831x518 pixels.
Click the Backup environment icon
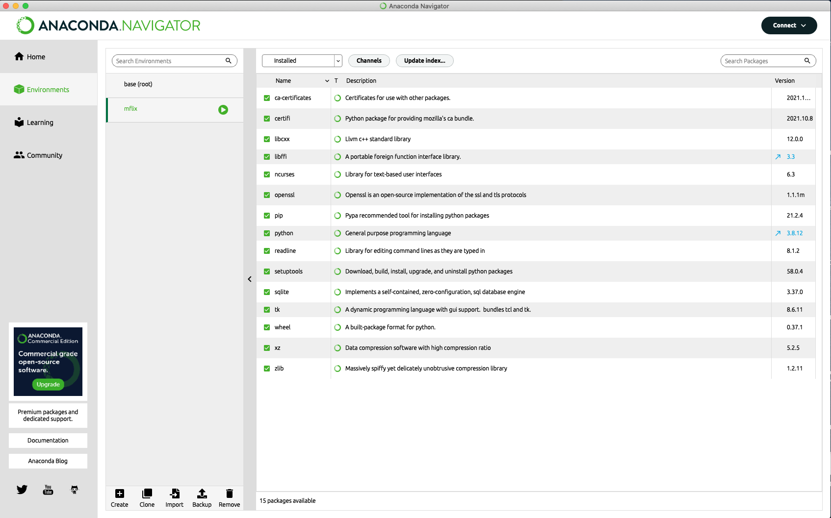202,493
